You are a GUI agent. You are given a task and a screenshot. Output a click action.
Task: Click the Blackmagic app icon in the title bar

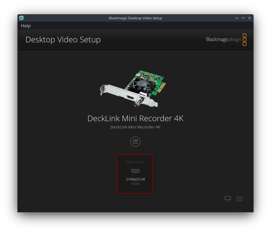click(x=21, y=18)
